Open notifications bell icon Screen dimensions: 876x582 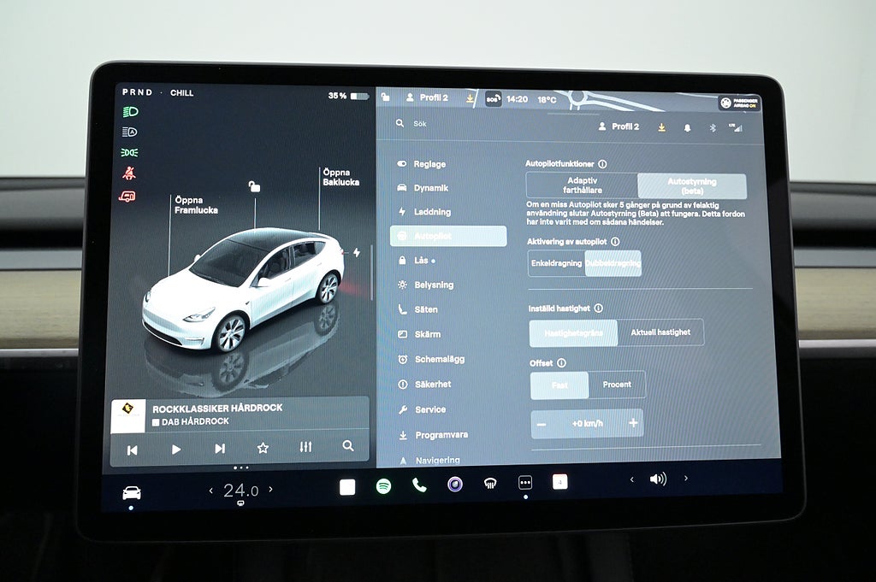687,127
